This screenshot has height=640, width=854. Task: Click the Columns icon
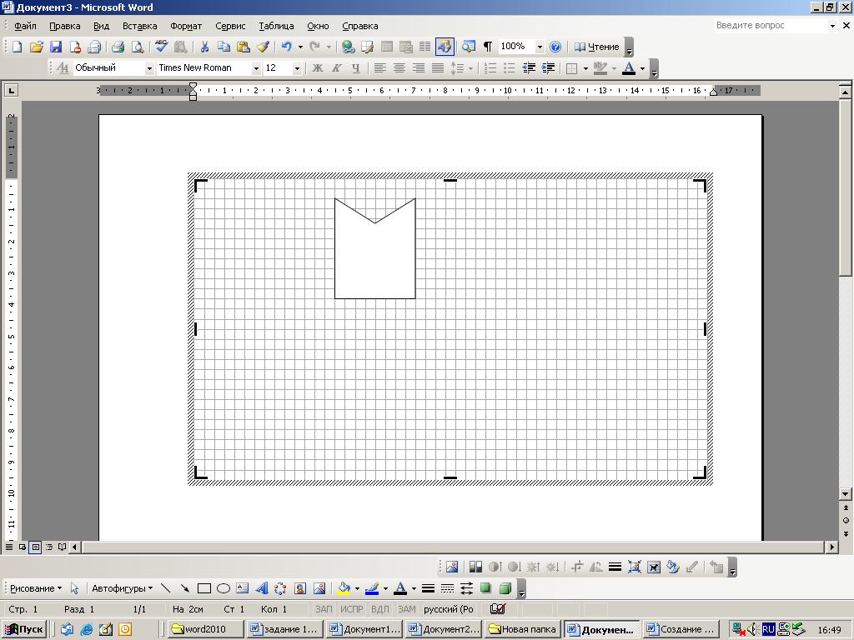(424, 47)
